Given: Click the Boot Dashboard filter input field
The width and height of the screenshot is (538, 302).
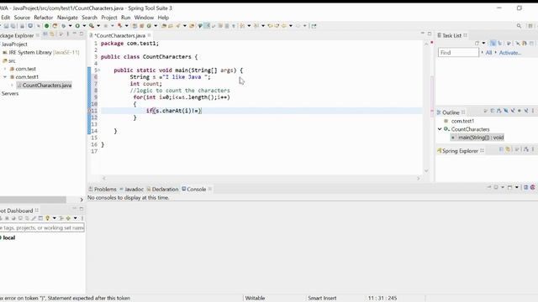Looking at the screenshot, I should pyautogui.click(x=42, y=227).
